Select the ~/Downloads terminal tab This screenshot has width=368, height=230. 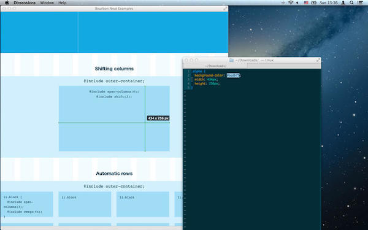point(215,66)
